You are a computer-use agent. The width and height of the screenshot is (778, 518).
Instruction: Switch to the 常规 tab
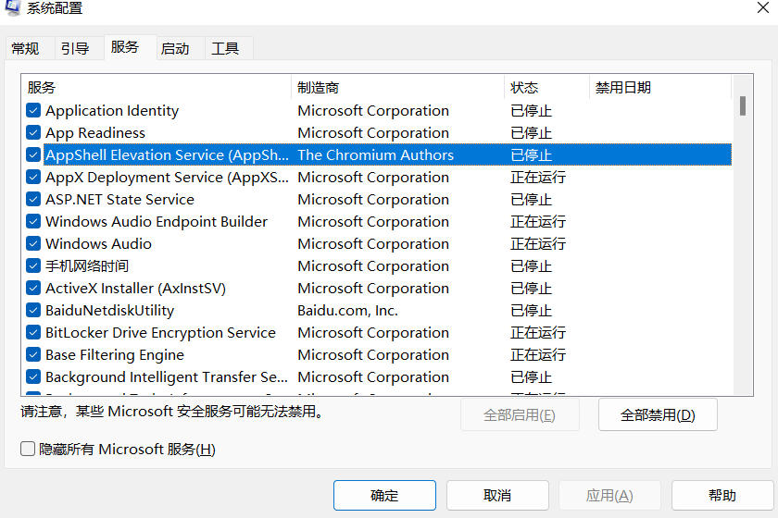point(26,49)
